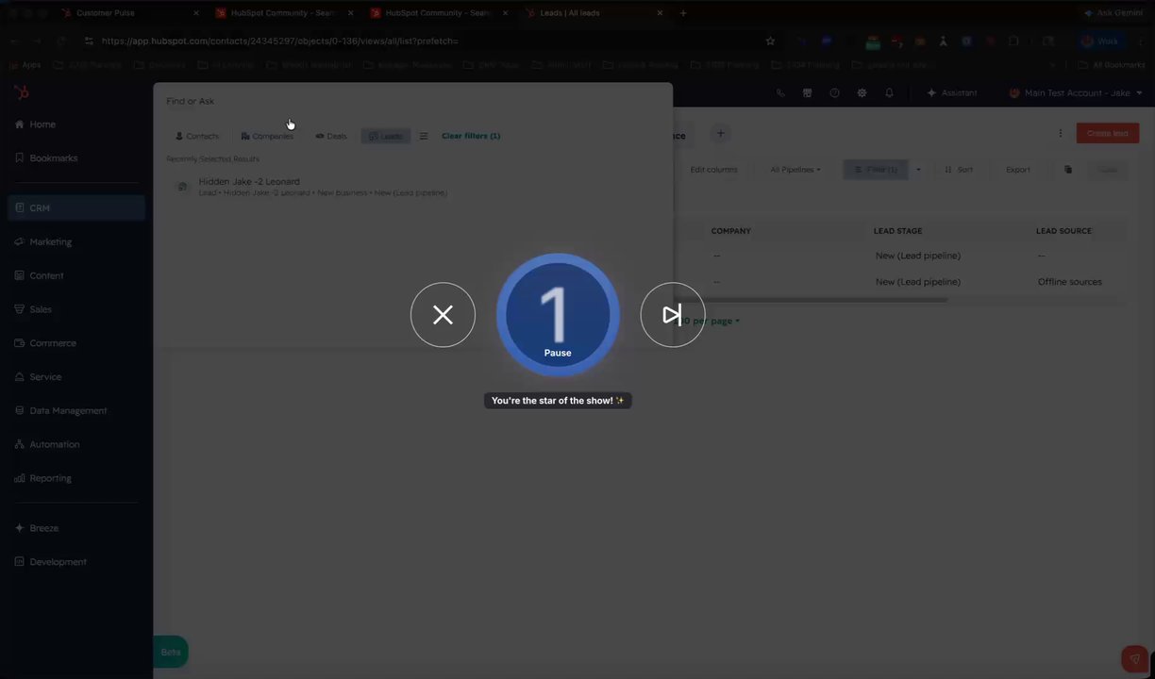Expand the All Pipelines dropdown

[795, 170]
